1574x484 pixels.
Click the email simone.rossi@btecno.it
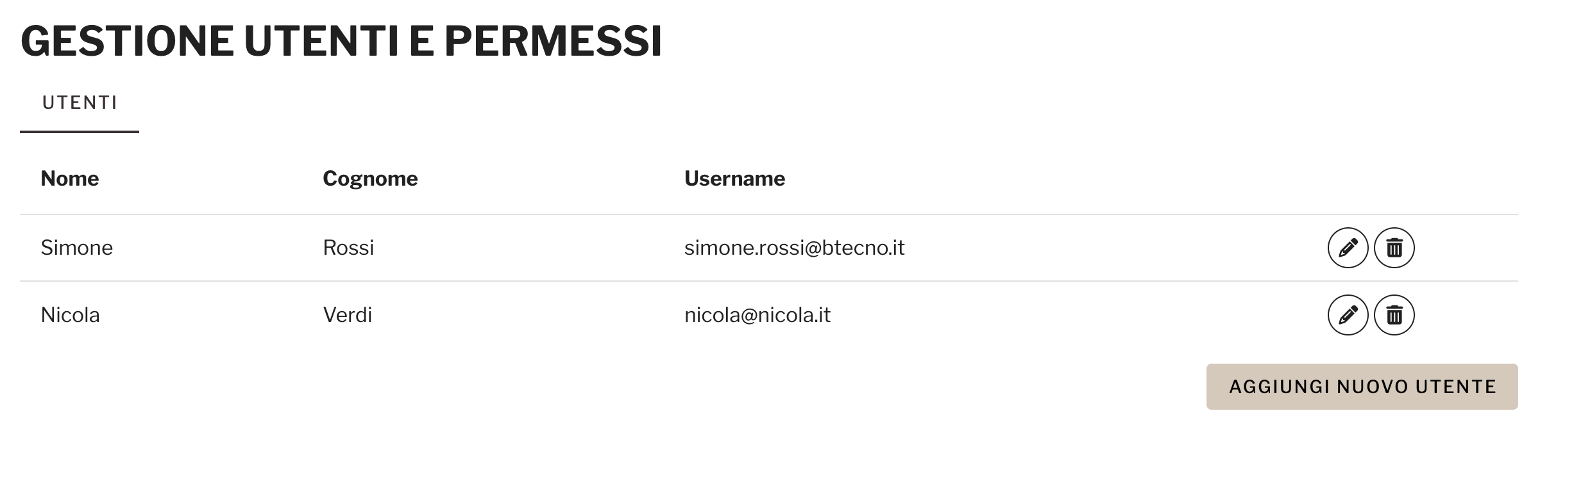click(795, 248)
